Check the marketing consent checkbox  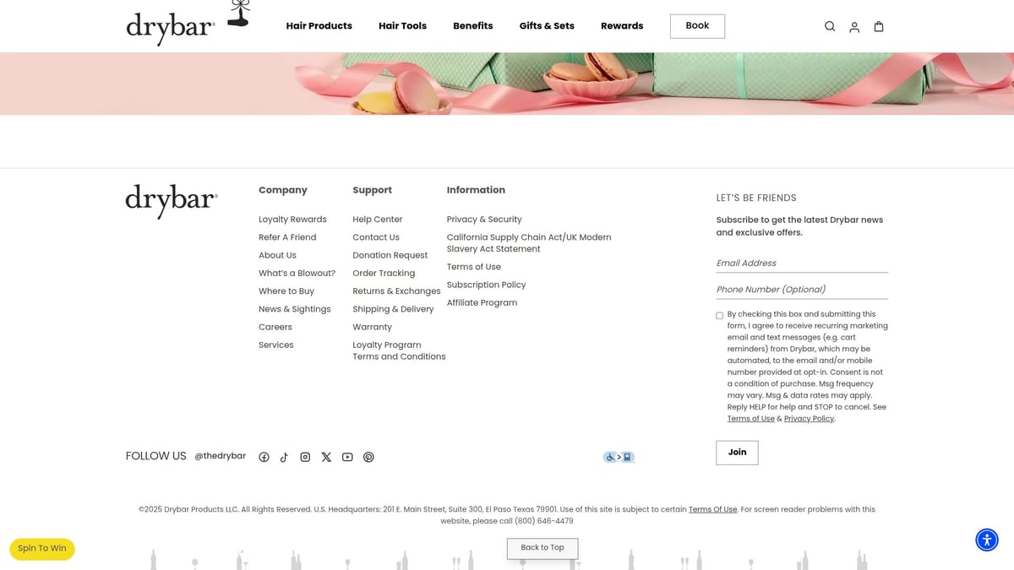(x=720, y=316)
